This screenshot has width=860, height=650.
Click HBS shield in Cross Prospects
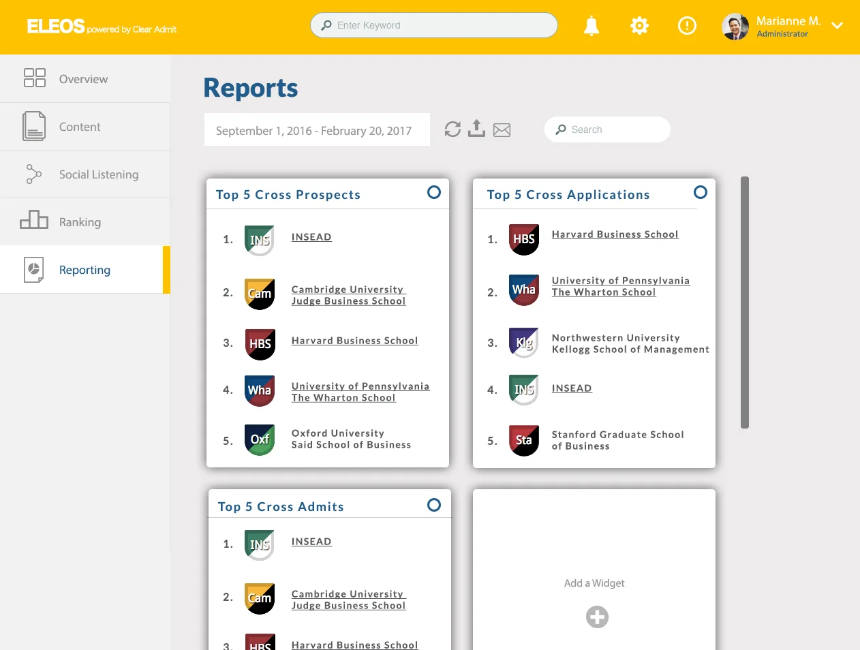[x=260, y=344]
